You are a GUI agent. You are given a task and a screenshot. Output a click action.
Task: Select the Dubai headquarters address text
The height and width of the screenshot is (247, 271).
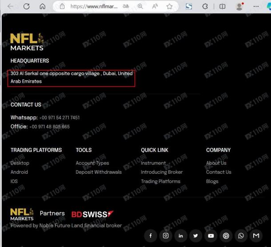[72, 77]
